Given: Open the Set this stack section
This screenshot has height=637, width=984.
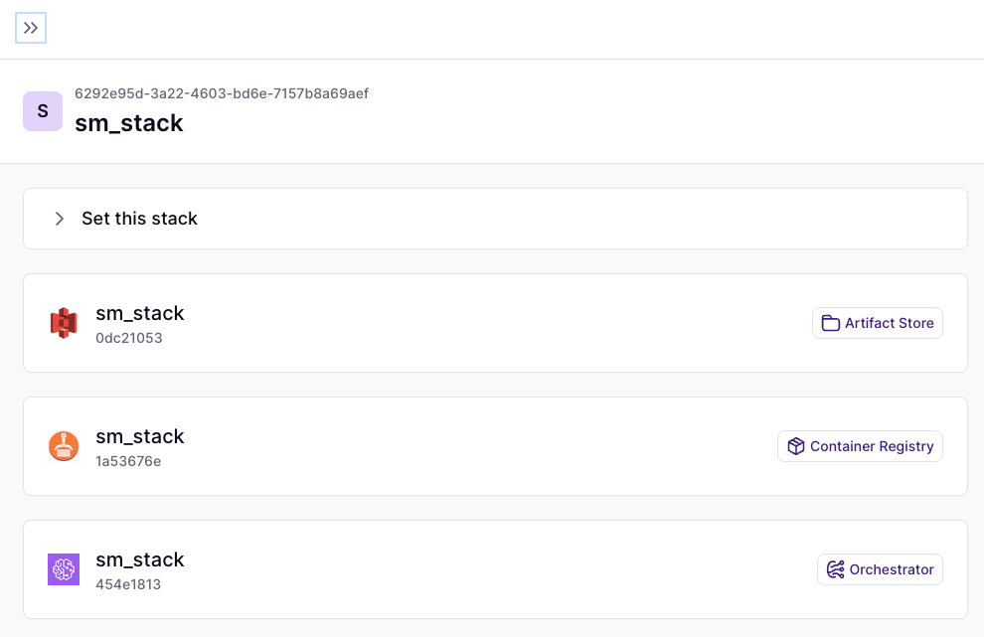Looking at the screenshot, I should coord(139,219).
